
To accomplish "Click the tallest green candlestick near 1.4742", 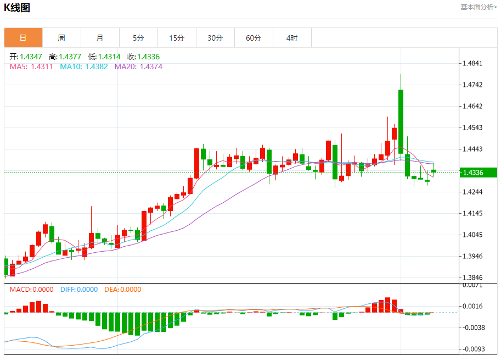I will click(401, 121).
